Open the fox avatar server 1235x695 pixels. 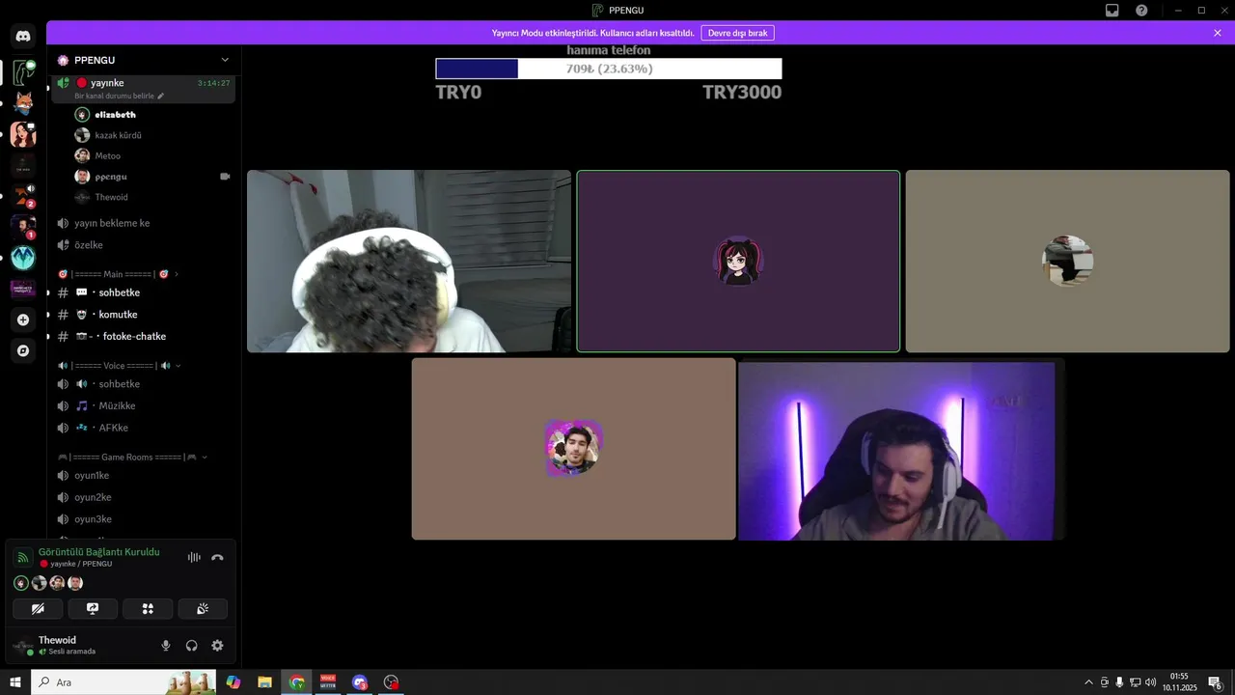(x=23, y=103)
